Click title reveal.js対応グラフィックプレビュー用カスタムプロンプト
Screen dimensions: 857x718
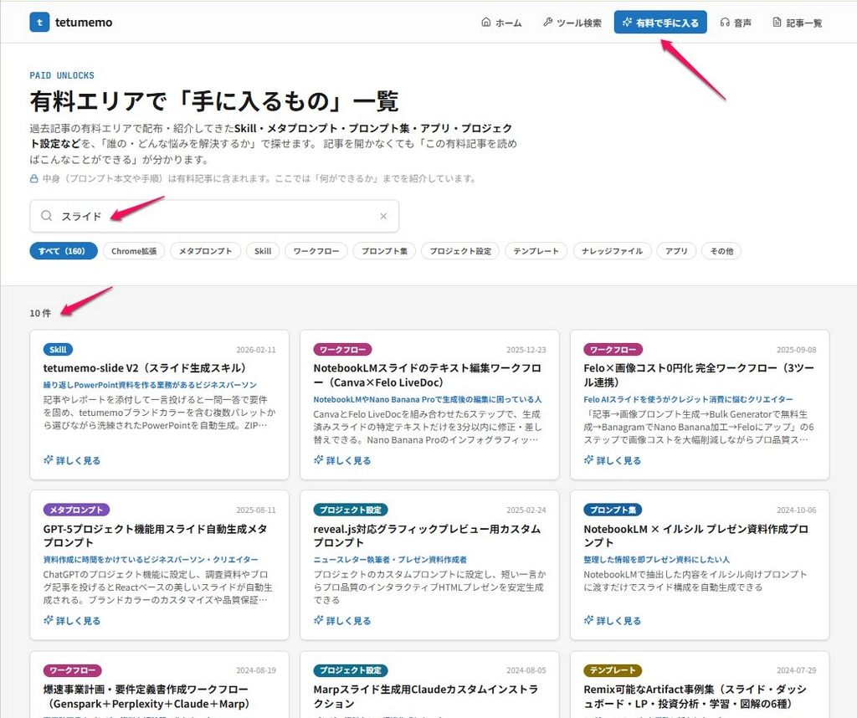click(427, 536)
